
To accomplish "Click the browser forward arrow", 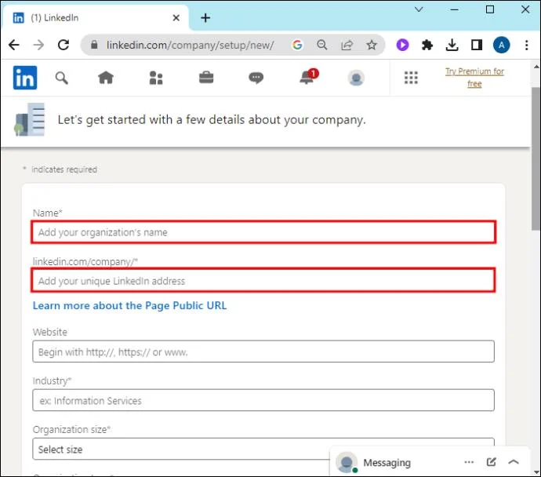I will (38, 45).
